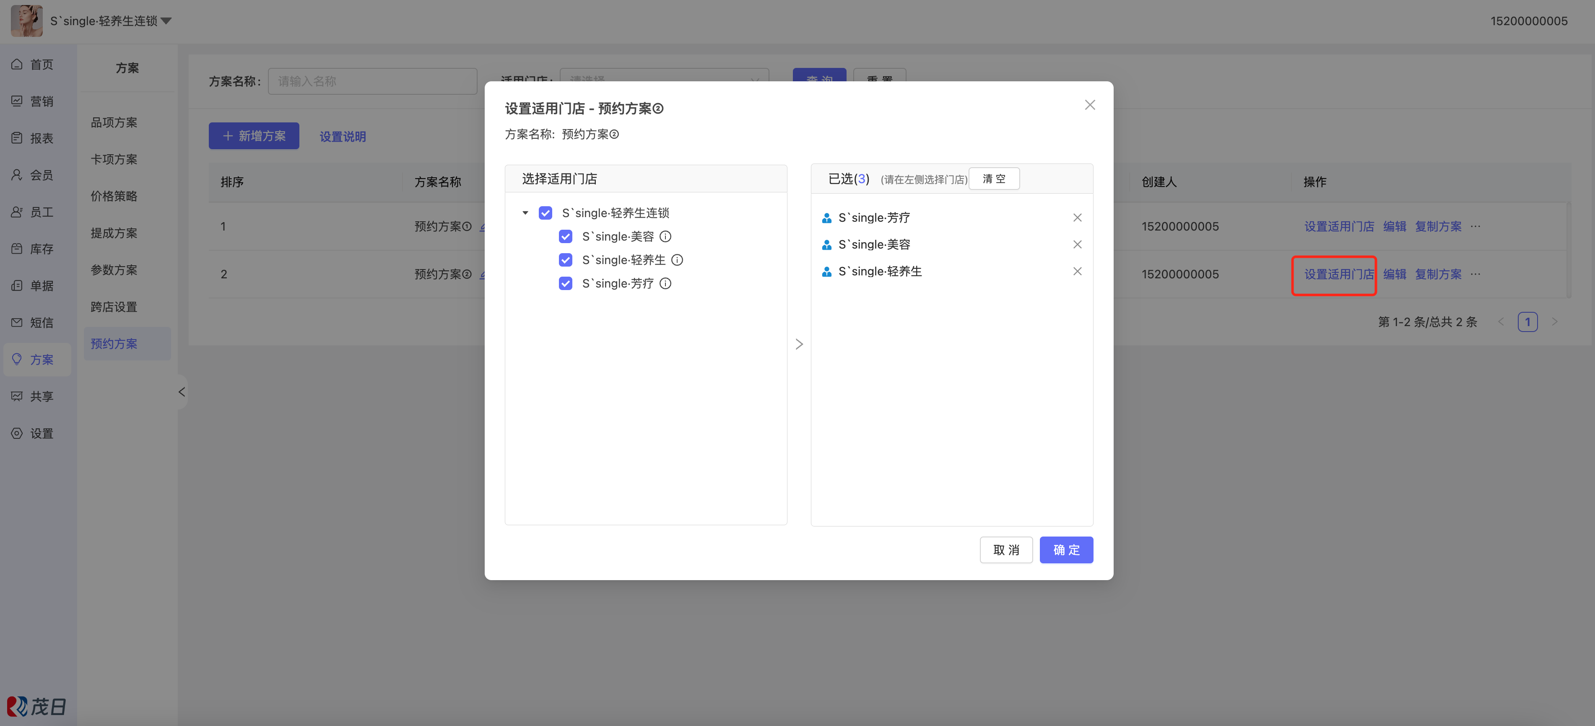
Task: Remove S`single·芳疗 from selected list
Action: [1077, 218]
